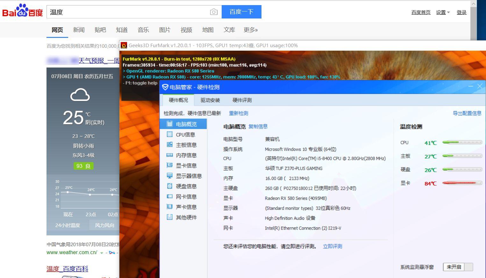
Task: Select the 硬盘信息 sidebar icon
Action: [170, 186]
